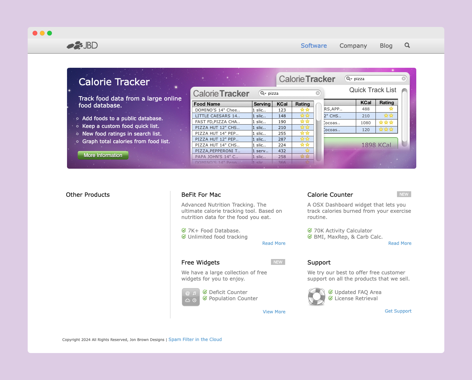The height and width of the screenshot is (380, 472).
Task: Open the View More link for Free Widgets
Action: click(274, 312)
